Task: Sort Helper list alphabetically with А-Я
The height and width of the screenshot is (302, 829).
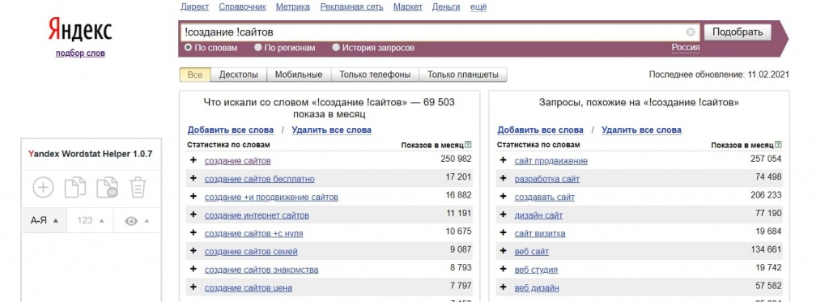Action: [x=45, y=220]
